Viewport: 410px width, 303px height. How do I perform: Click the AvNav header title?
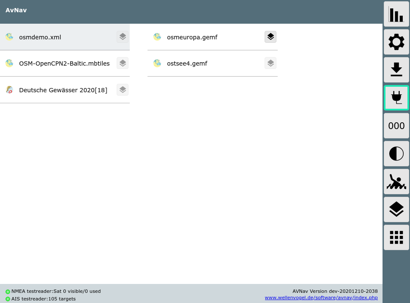pos(16,10)
